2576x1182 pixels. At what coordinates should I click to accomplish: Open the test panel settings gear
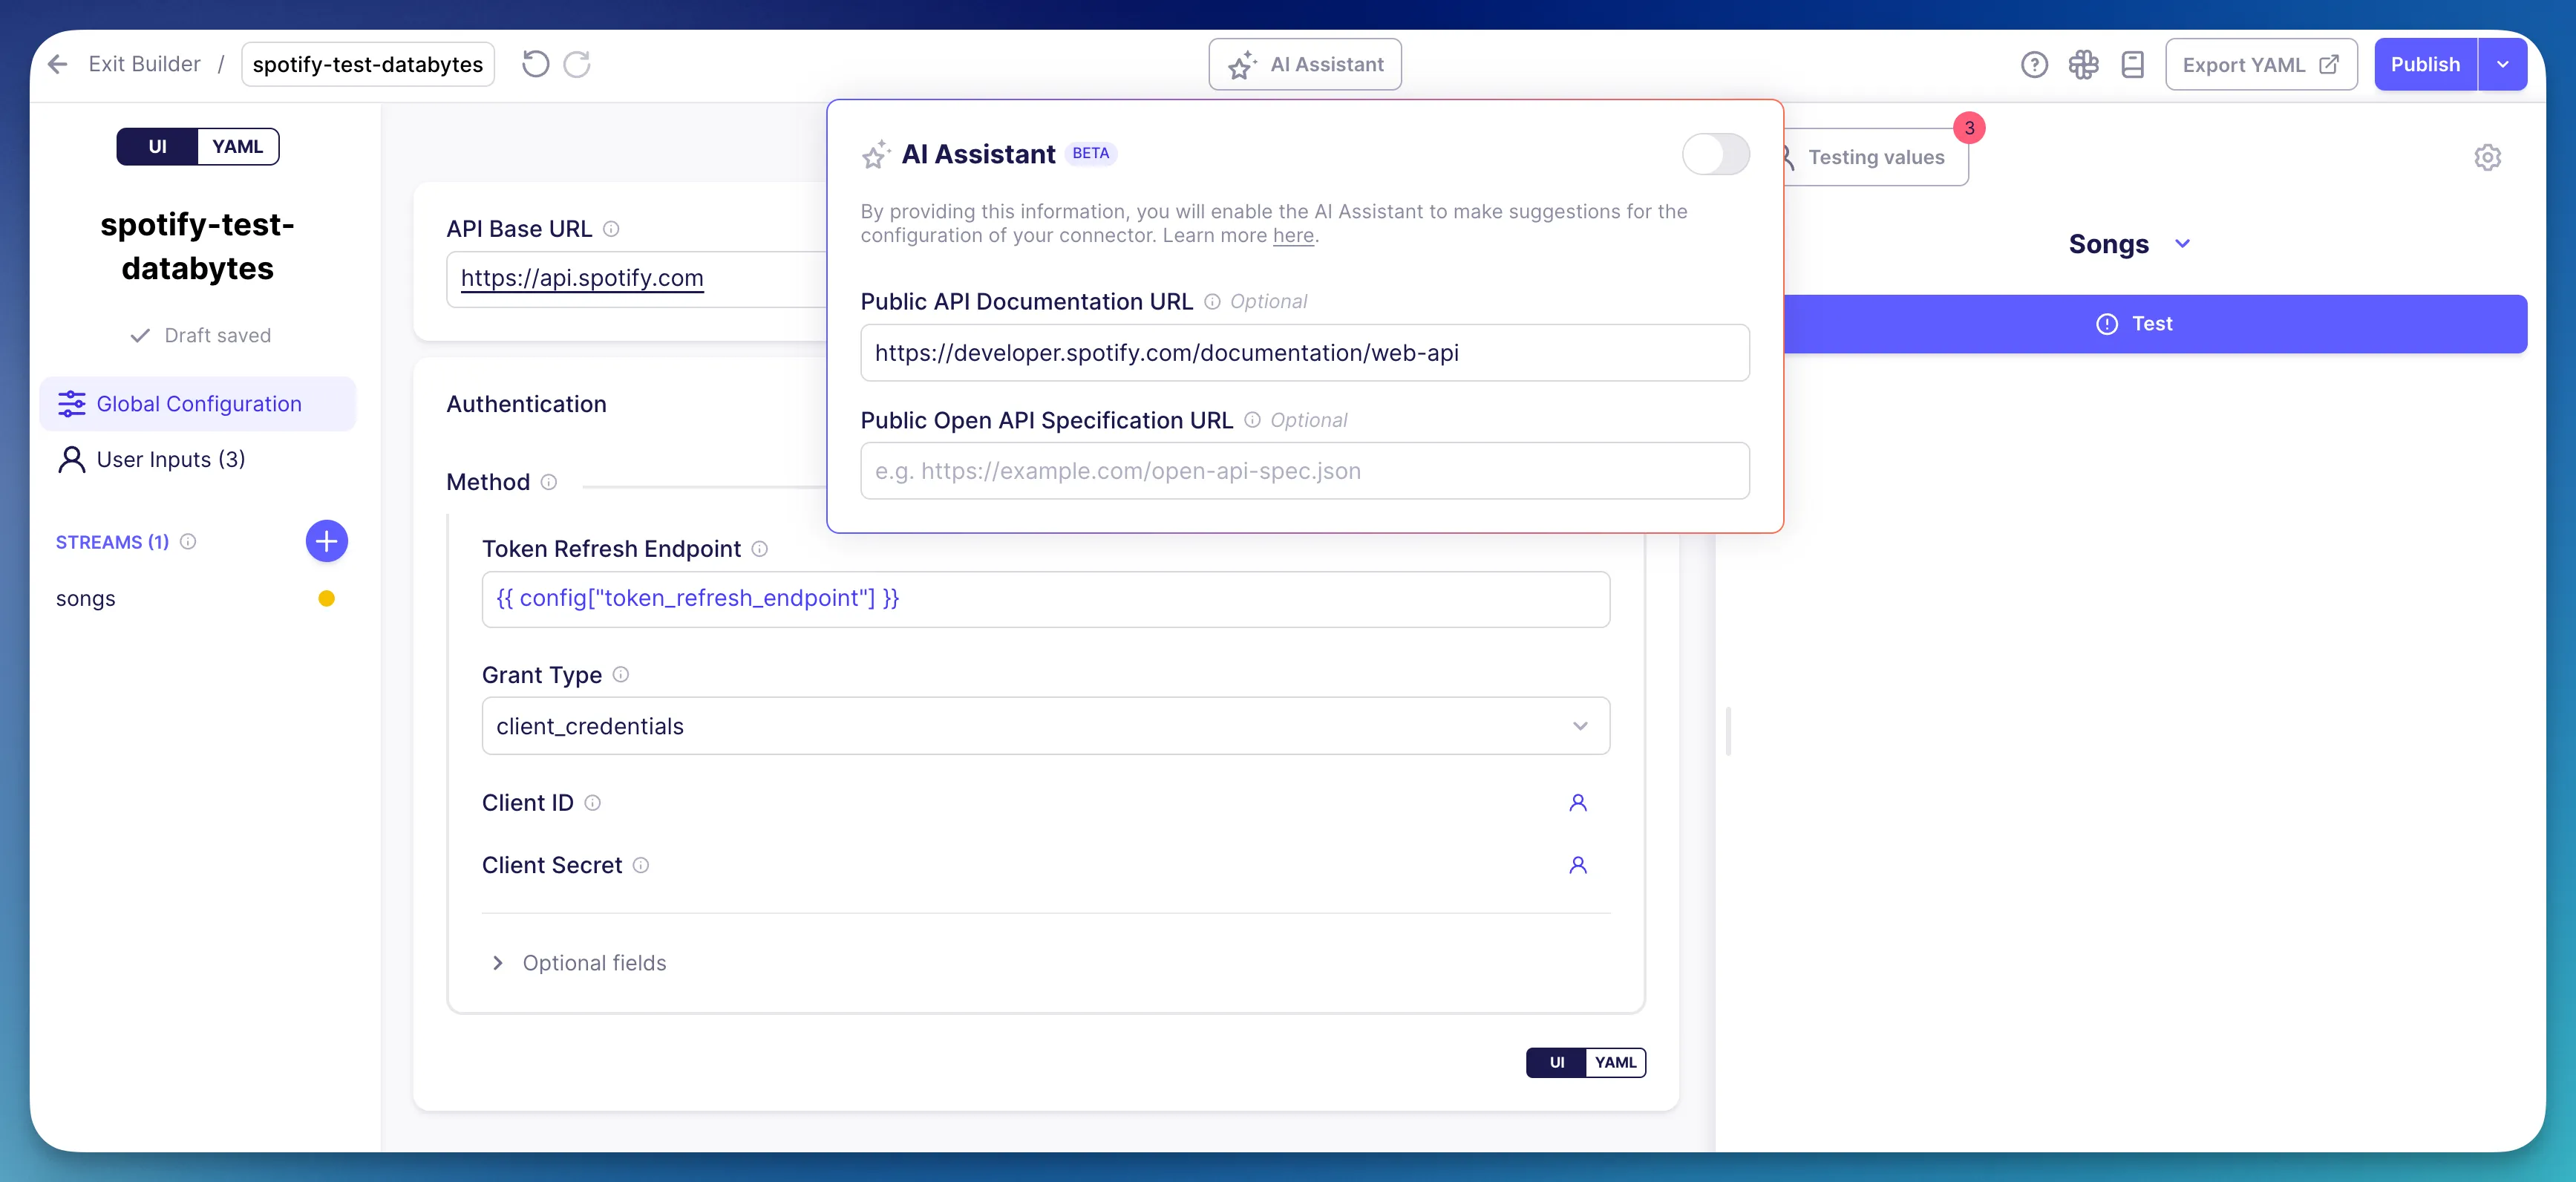[x=2487, y=157]
